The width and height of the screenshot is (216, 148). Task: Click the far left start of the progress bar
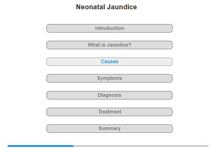8,146
